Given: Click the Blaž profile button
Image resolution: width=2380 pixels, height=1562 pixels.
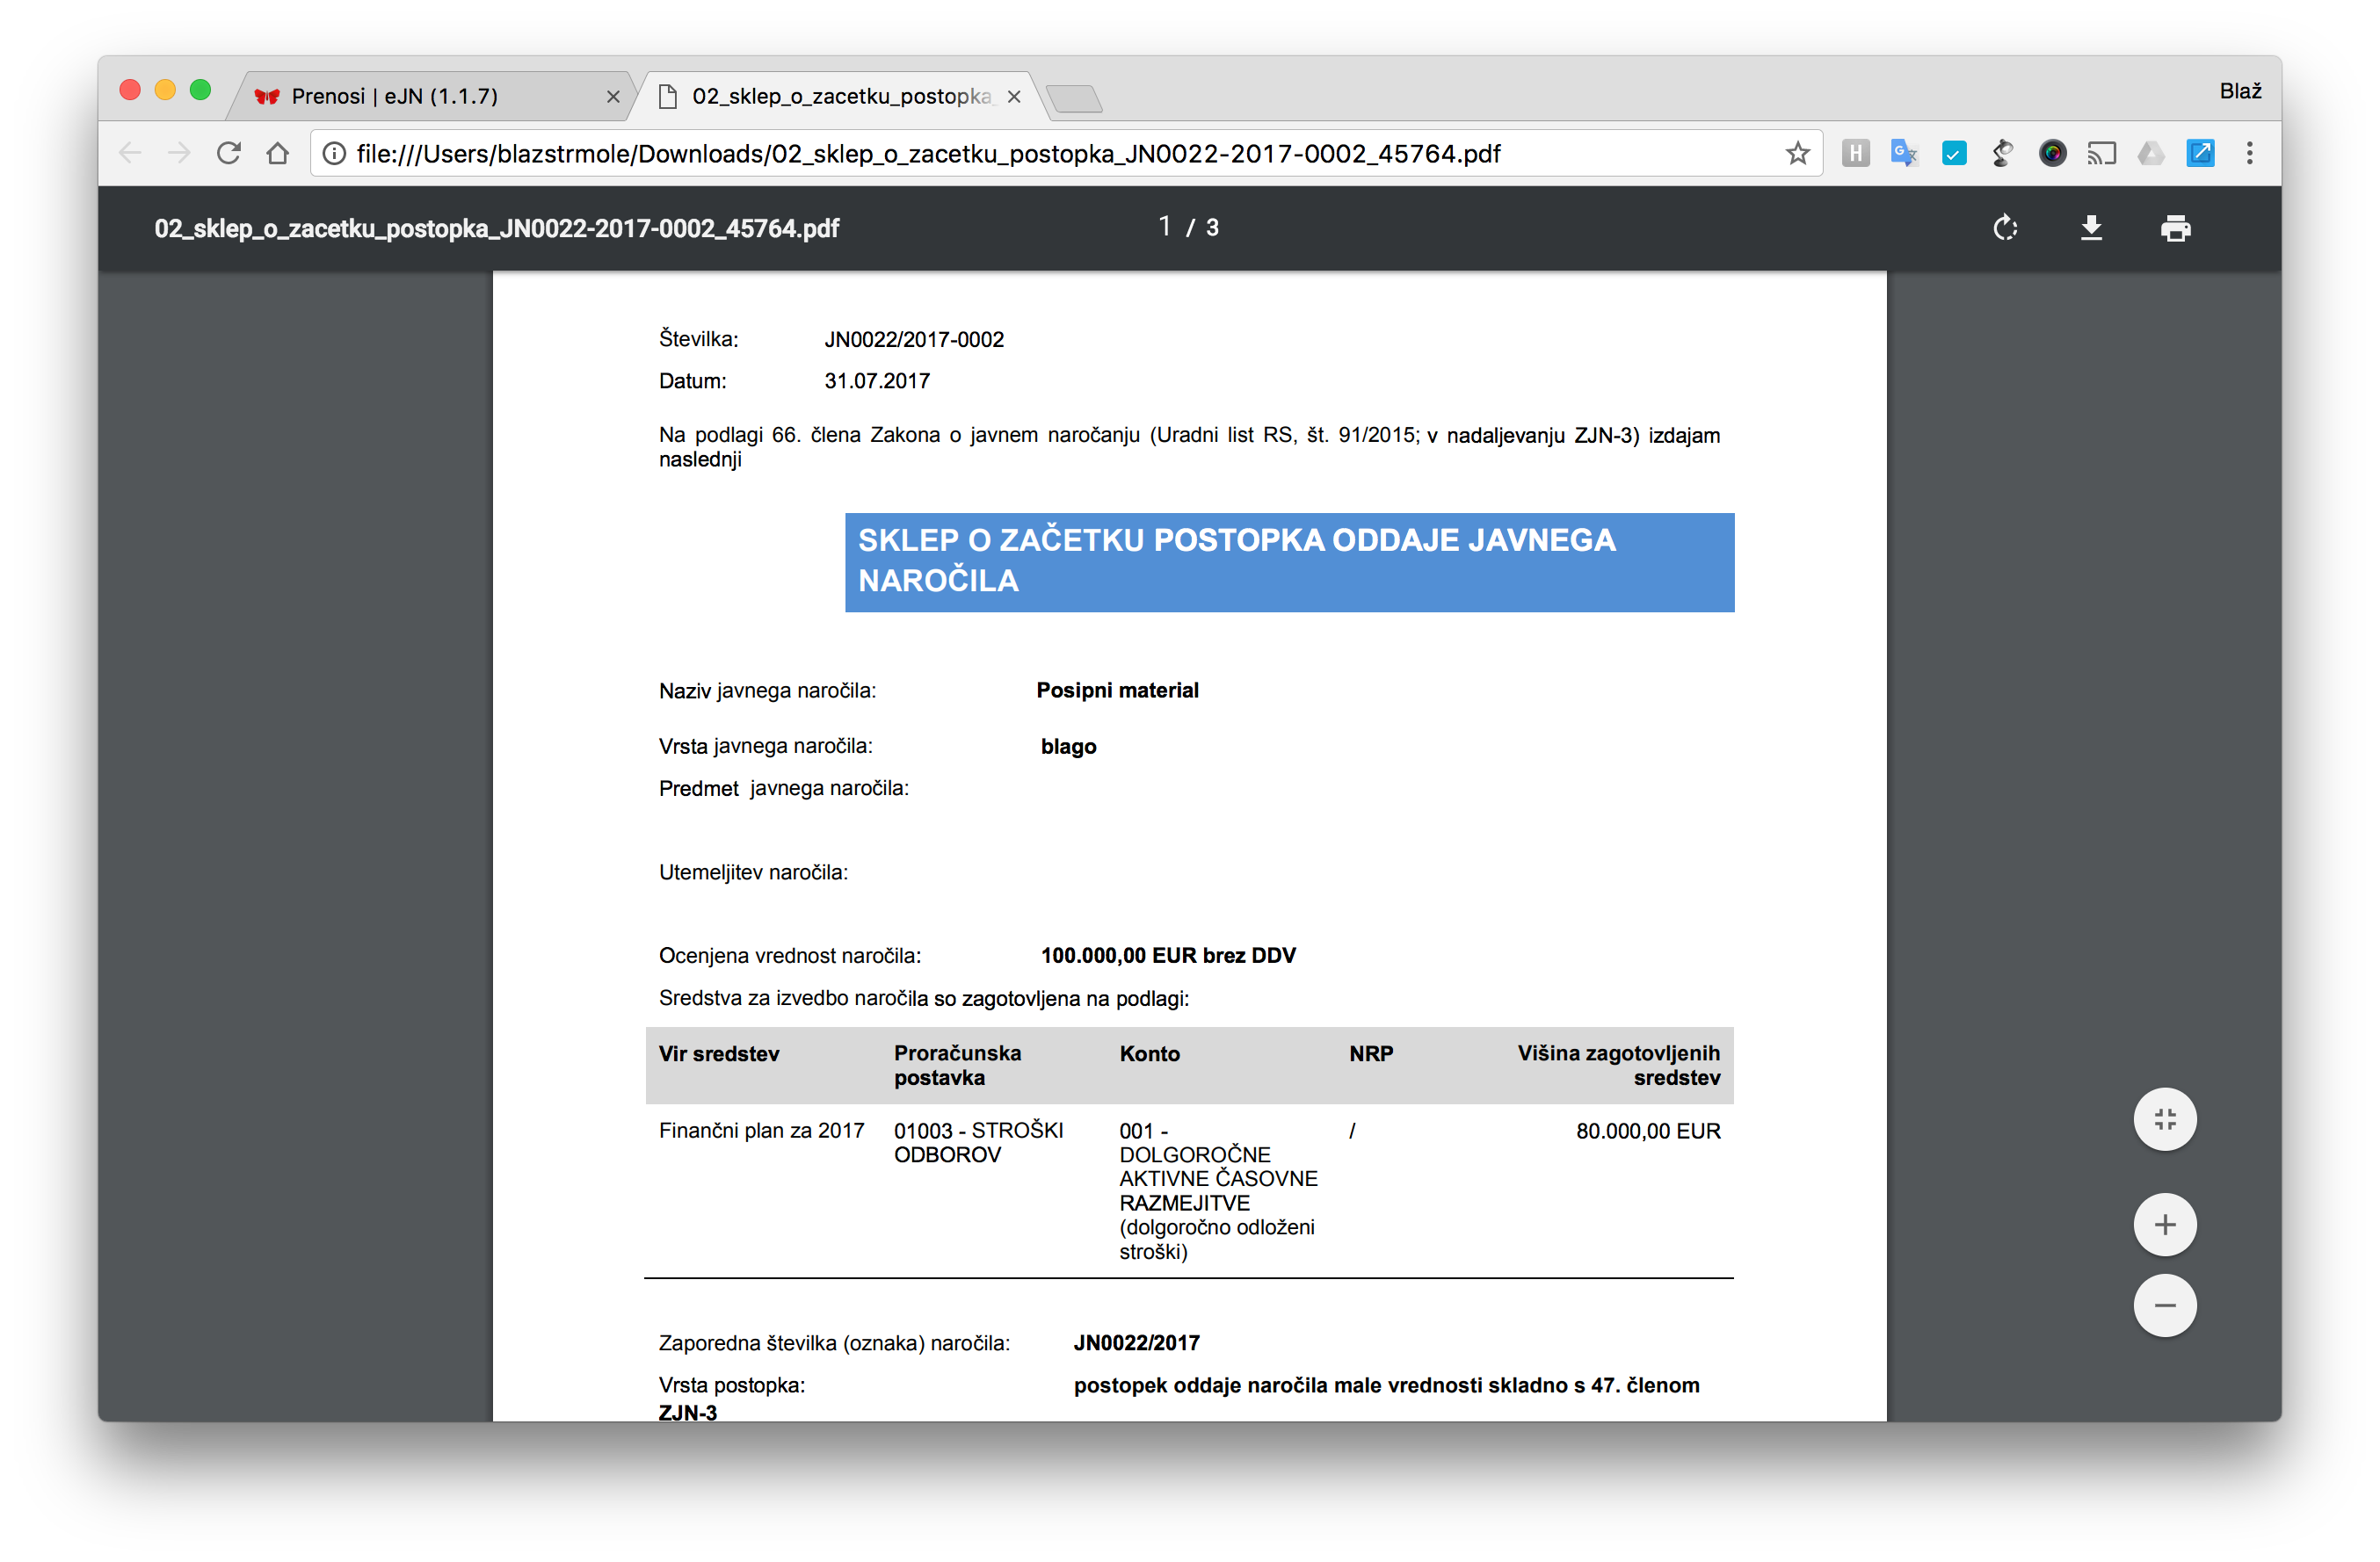Looking at the screenshot, I should [2240, 91].
